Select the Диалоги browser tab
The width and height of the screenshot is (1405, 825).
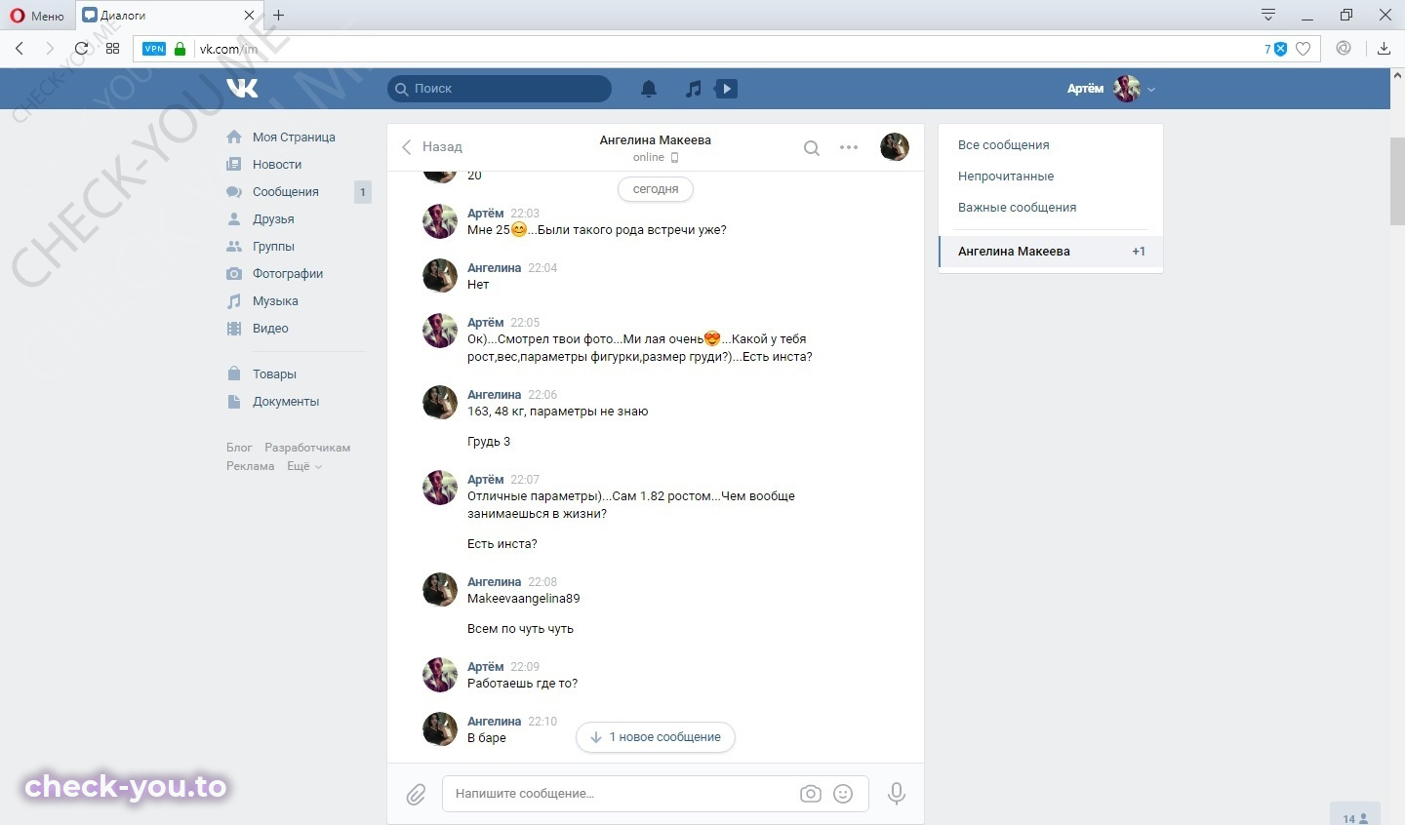click(x=168, y=16)
